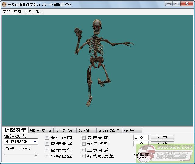The image size is (195, 164).
Task: Click the input field next to 拉宽
Action: [141, 138]
